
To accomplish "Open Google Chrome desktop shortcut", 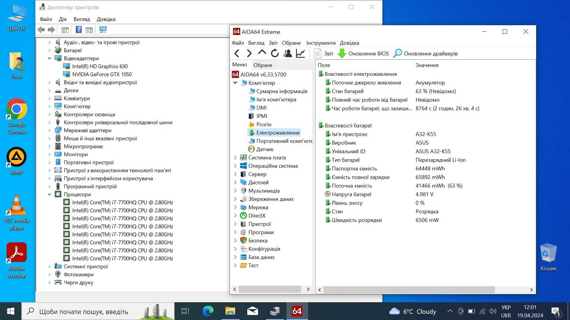I will (17, 116).
